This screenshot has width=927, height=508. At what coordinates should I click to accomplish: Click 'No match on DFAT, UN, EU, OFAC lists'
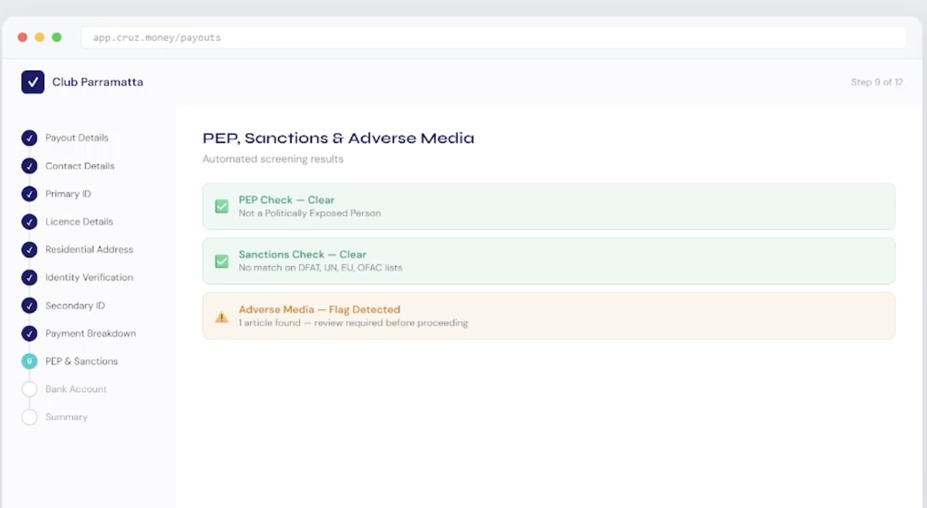tap(320, 268)
